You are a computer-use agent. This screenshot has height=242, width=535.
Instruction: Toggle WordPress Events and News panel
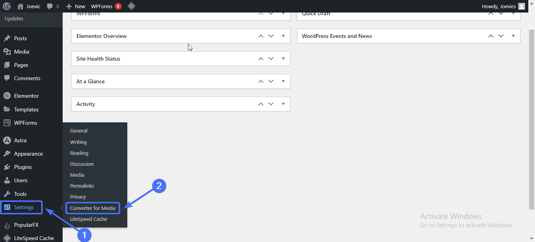tap(513, 36)
